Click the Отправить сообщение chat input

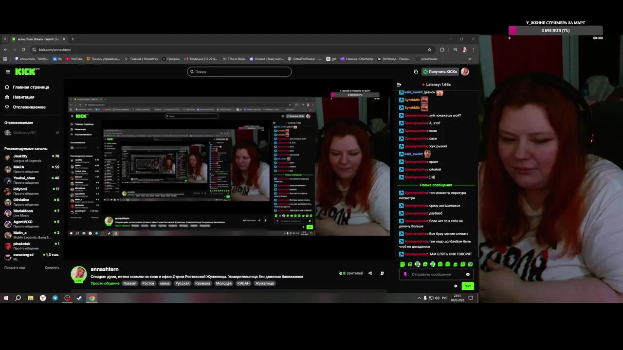click(x=436, y=274)
